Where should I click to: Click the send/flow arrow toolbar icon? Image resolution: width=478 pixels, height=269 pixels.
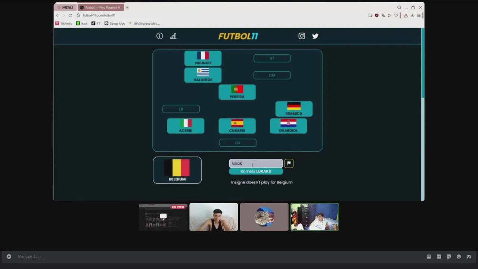click(x=389, y=15)
